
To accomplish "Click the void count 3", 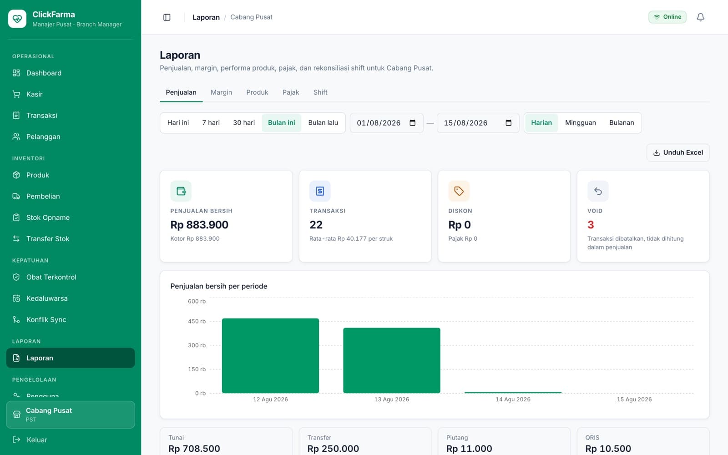I will (x=591, y=225).
